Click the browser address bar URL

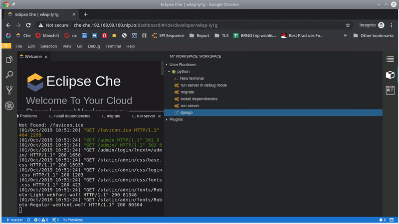pyautogui.click(x=146, y=25)
